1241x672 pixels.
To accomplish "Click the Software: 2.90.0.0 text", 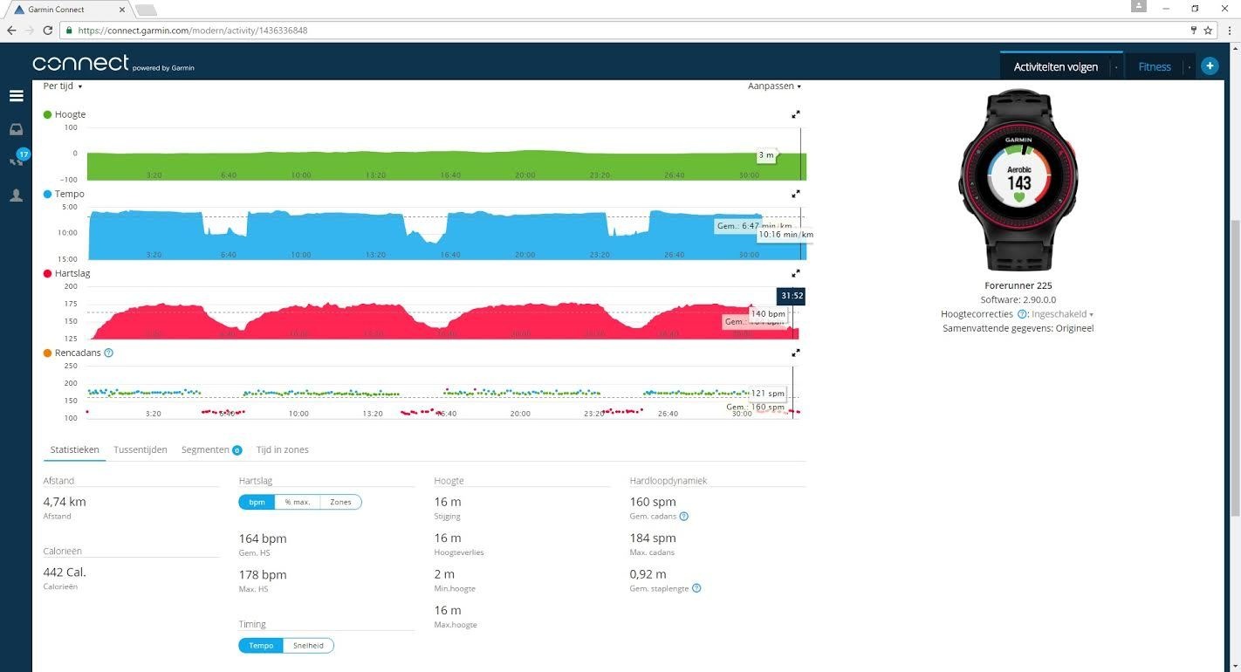I will [1018, 299].
